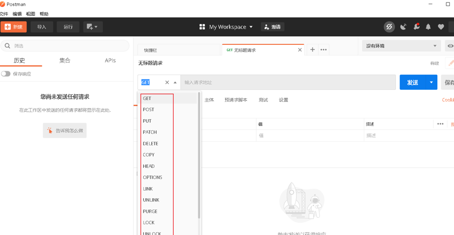Open the 视图 view menu

31,14
